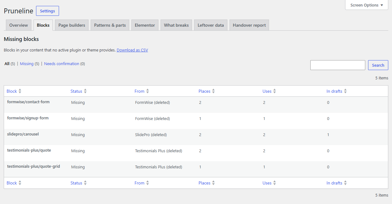Image resolution: width=392 pixels, height=204 pixels.
Task: Sort by bottom Status footer label
Action: click(x=76, y=183)
